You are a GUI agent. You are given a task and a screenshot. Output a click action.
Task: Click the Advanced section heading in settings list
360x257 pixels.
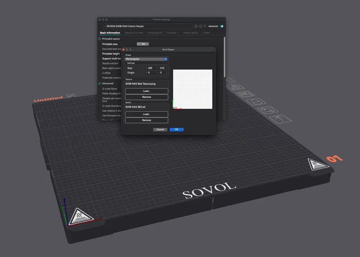point(108,83)
